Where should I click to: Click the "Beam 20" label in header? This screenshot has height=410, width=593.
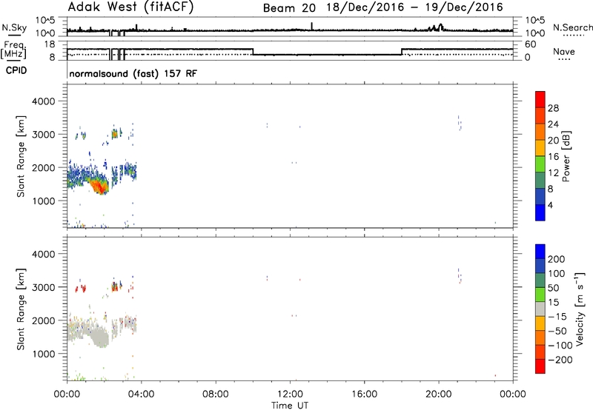tap(289, 8)
